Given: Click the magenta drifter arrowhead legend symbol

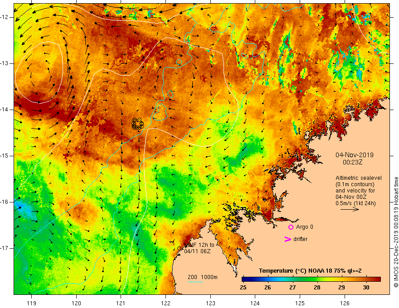Looking at the screenshot, I should pyautogui.click(x=288, y=239).
